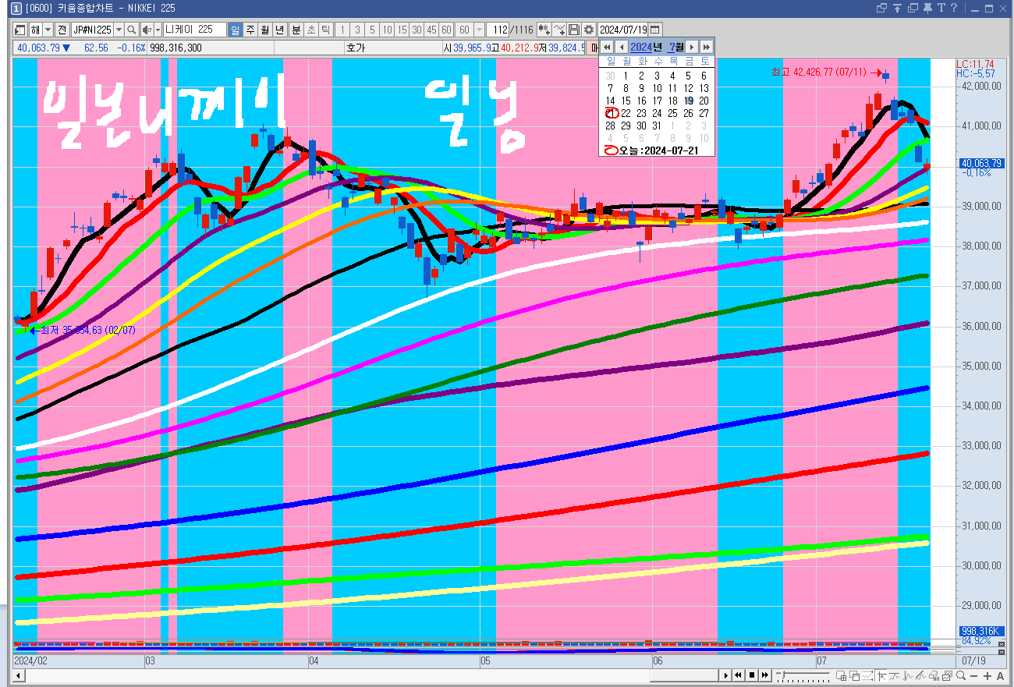
Task: Go to next month in calendar popup
Action: coord(691,48)
